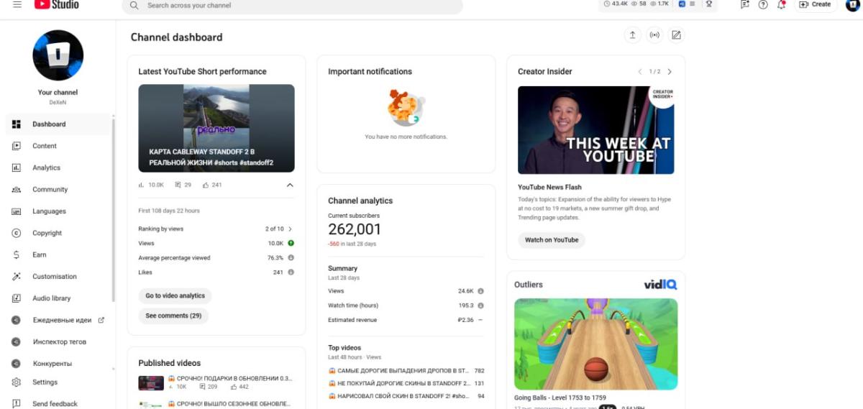863x409 pixels.
Task: Click Send feedback in the sidebar
Action: coord(58,403)
